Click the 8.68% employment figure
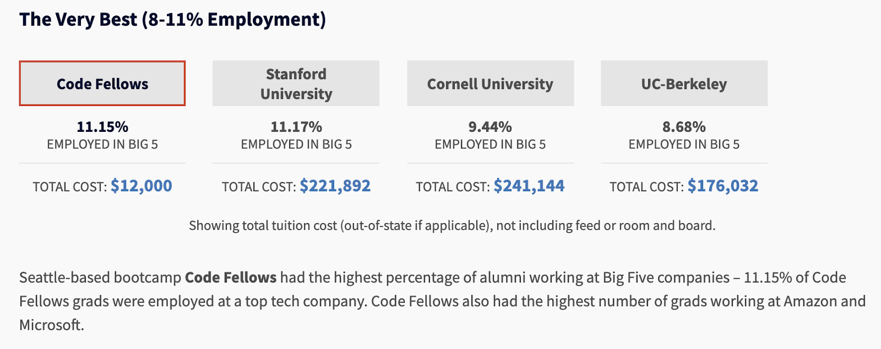The height and width of the screenshot is (349, 881). [684, 127]
